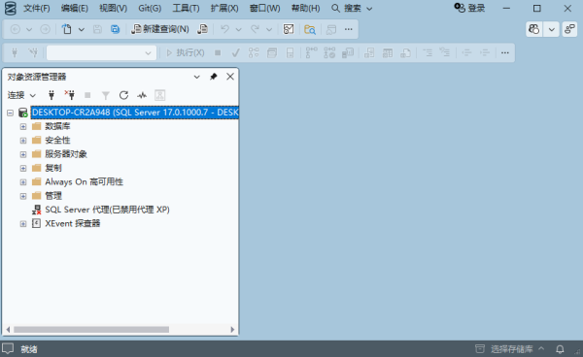This screenshot has height=357, width=583.
Task: Click the 选择存储库 status bar button
Action: coord(510,349)
